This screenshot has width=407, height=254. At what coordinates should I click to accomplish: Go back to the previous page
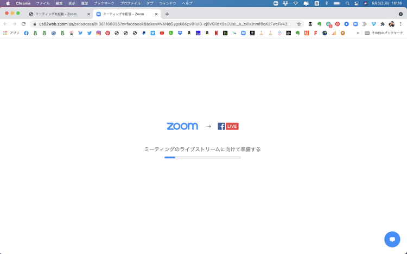(5, 24)
